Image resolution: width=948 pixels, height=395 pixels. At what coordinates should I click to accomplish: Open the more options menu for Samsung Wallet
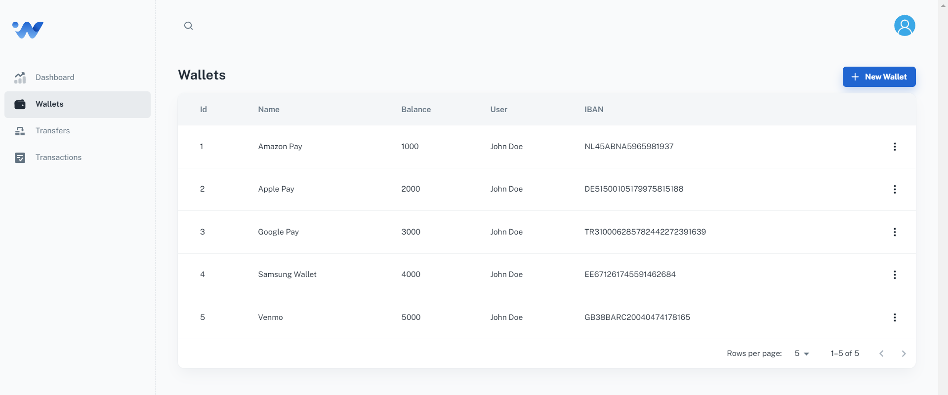tap(895, 275)
